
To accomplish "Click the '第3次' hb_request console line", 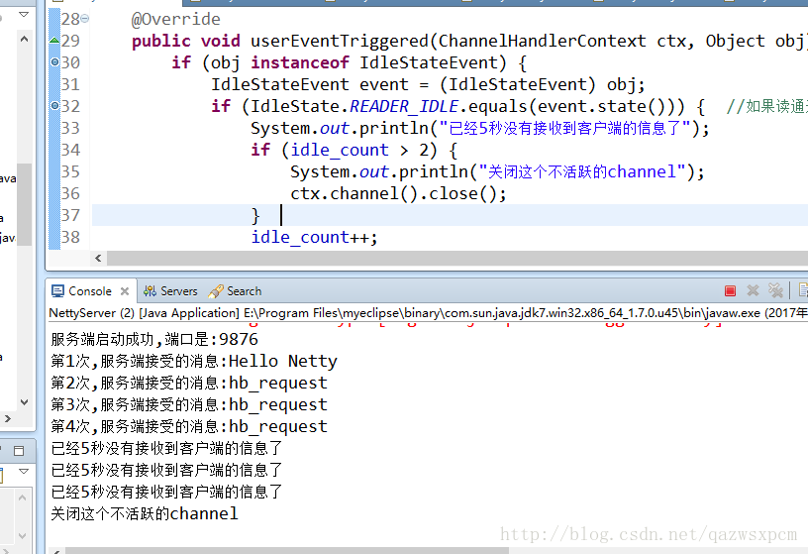I will pos(188,404).
